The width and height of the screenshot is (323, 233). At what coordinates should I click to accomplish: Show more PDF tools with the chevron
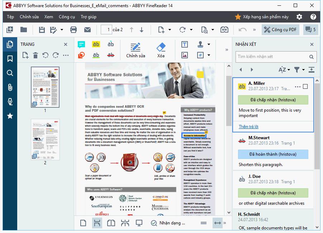click(227, 49)
